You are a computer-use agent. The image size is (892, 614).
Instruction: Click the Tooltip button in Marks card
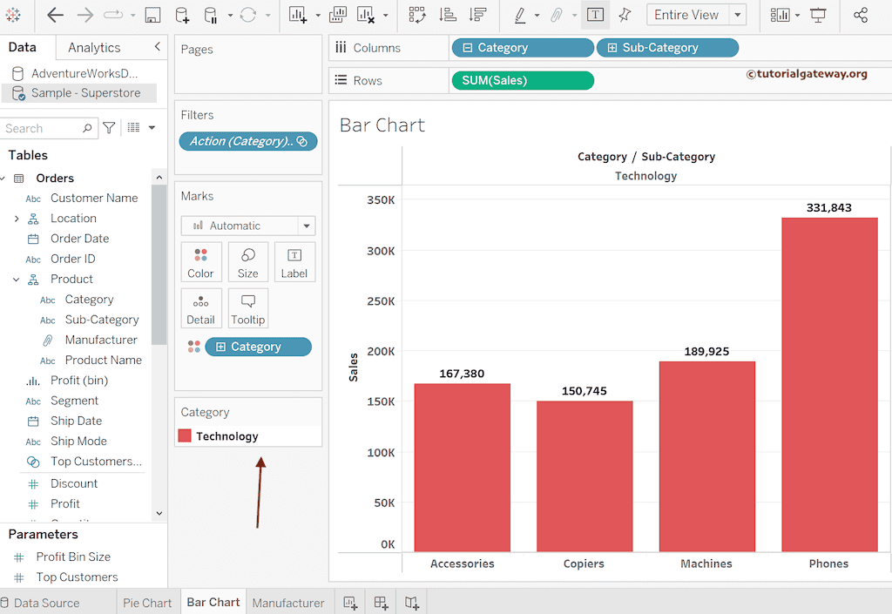coord(247,308)
